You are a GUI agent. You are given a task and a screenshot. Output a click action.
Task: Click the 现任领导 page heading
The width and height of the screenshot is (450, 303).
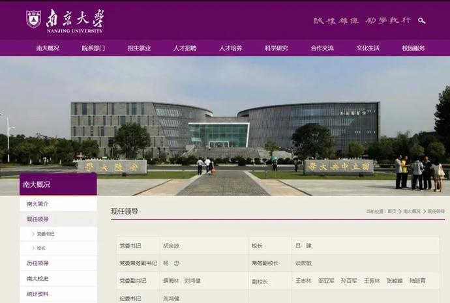pyautogui.click(x=125, y=211)
